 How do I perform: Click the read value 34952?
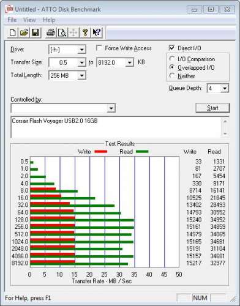click(218, 220)
